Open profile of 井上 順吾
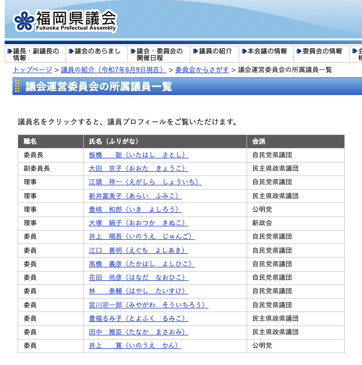 click(142, 236)
